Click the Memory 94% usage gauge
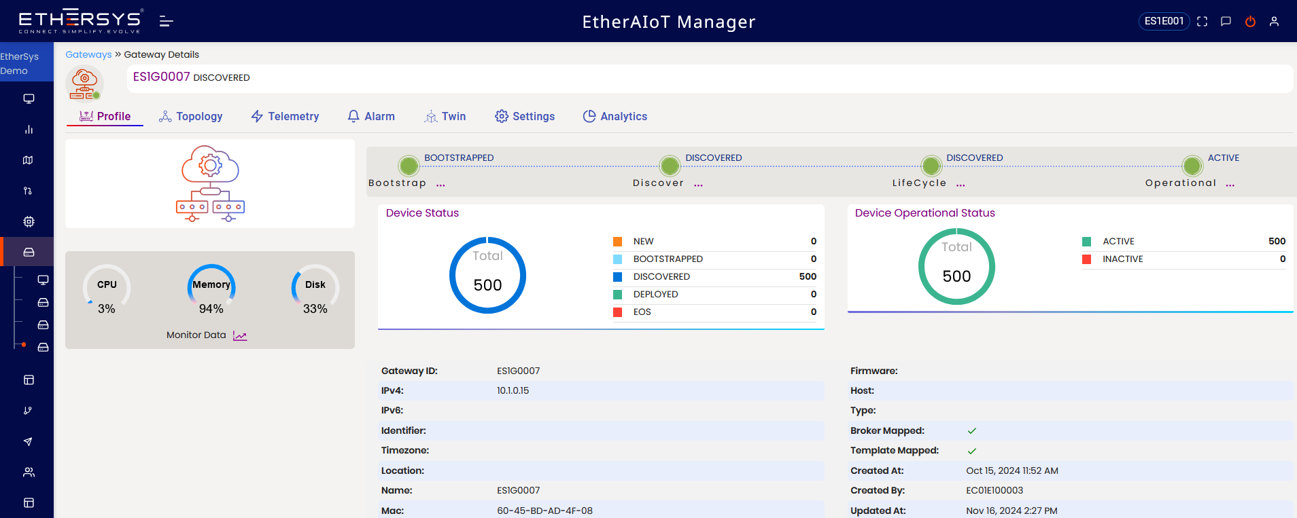This screenshot has height=518, width=1297. tap(211, 290)
